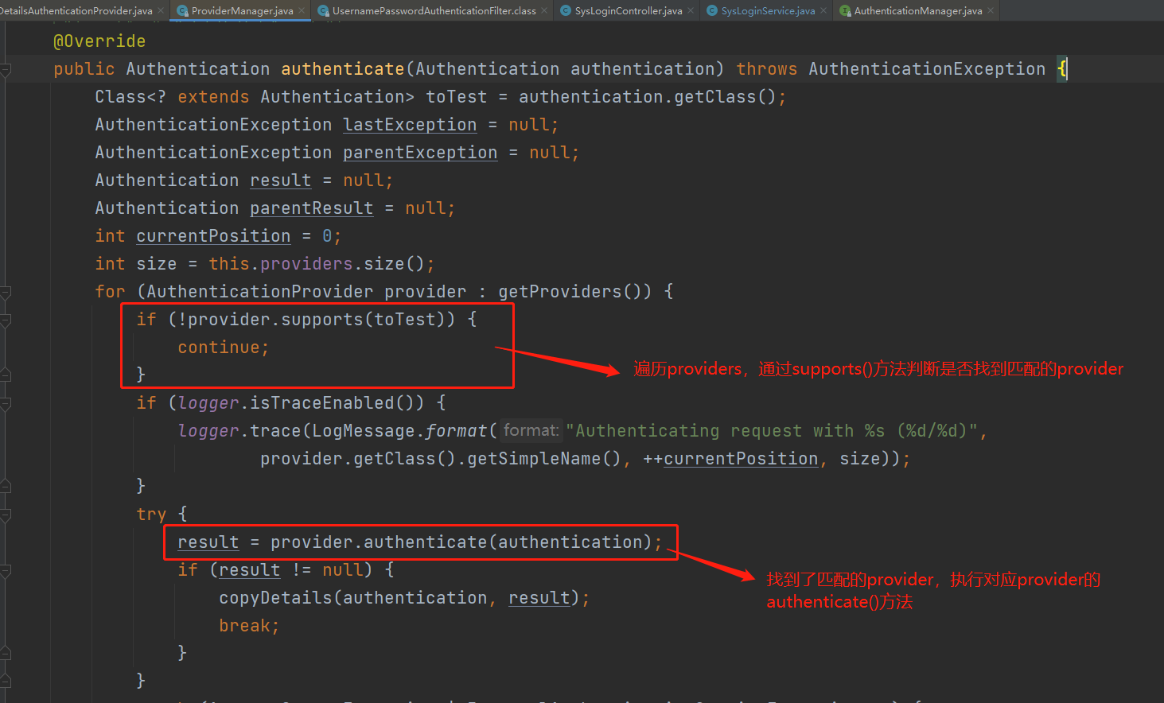This screenshot has height=703, width=1164.
Task: Click the authenticate method name in the declaration
Action: click(343, 69)
